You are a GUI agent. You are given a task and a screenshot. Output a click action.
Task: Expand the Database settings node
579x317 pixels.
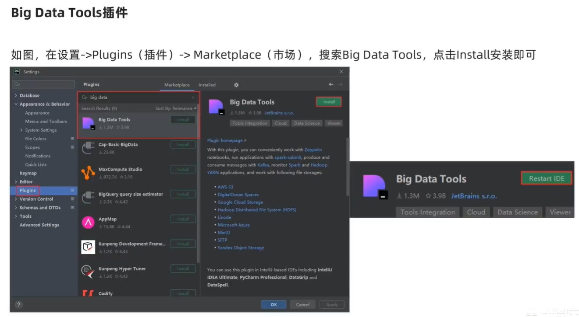click(x=16, y=95)
